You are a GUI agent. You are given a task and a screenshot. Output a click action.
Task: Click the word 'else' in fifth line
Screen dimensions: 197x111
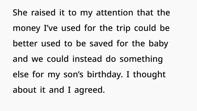coord(21,74)
